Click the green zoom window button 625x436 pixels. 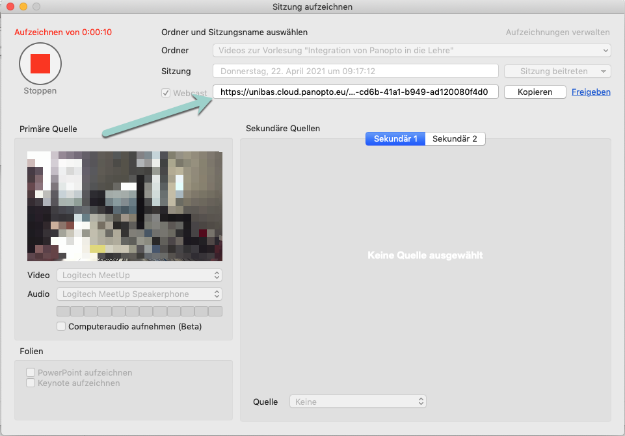tap(36, 7)
